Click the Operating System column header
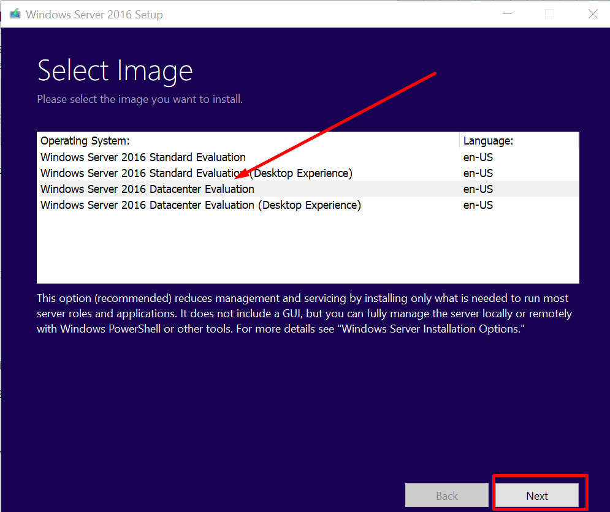 click(x=85, y=140)
